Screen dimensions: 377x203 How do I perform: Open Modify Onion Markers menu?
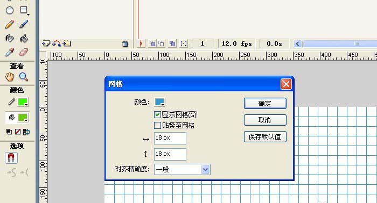coord(184,44)
